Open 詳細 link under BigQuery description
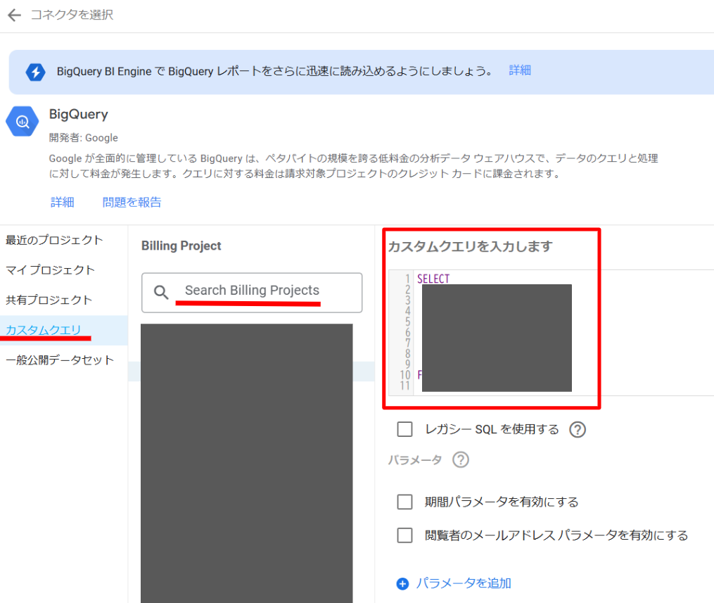 tap(63, 202)
